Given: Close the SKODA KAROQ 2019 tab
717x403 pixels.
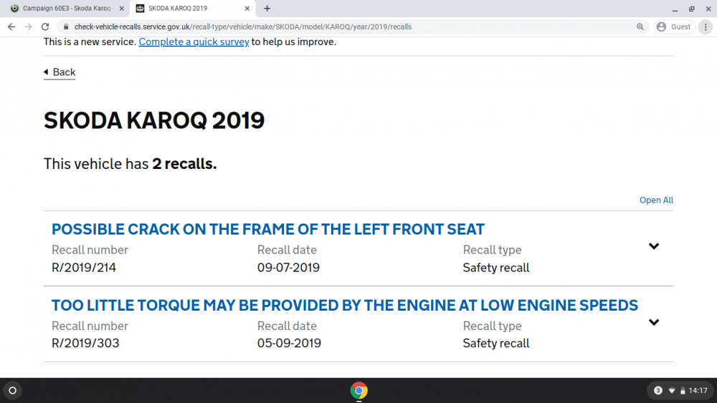Looking at the screenshot, I should 247,8.
